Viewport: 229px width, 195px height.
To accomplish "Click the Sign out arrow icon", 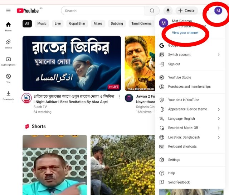I will tap(162, 64).
